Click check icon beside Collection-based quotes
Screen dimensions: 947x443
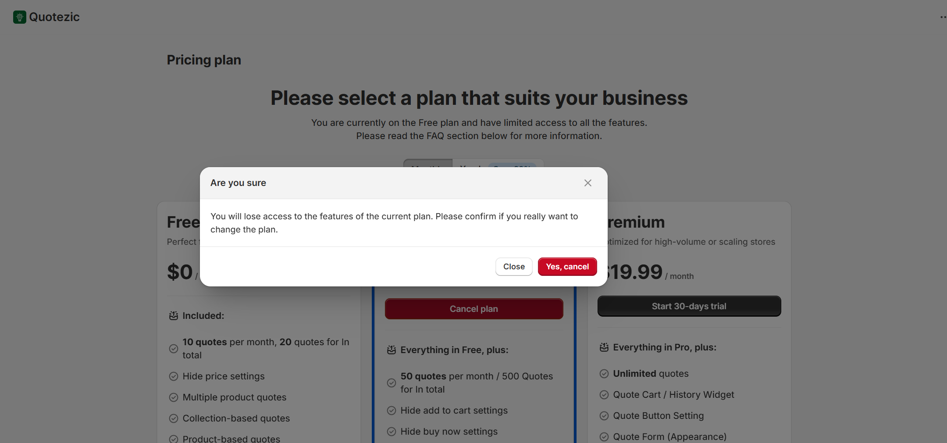(174, 418)
